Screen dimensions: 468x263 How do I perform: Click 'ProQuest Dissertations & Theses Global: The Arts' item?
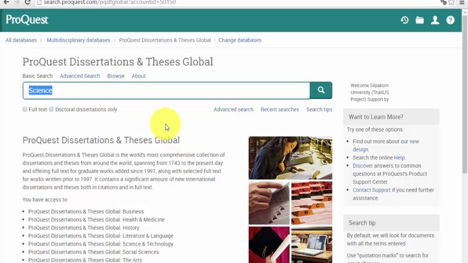coord(85,260)
